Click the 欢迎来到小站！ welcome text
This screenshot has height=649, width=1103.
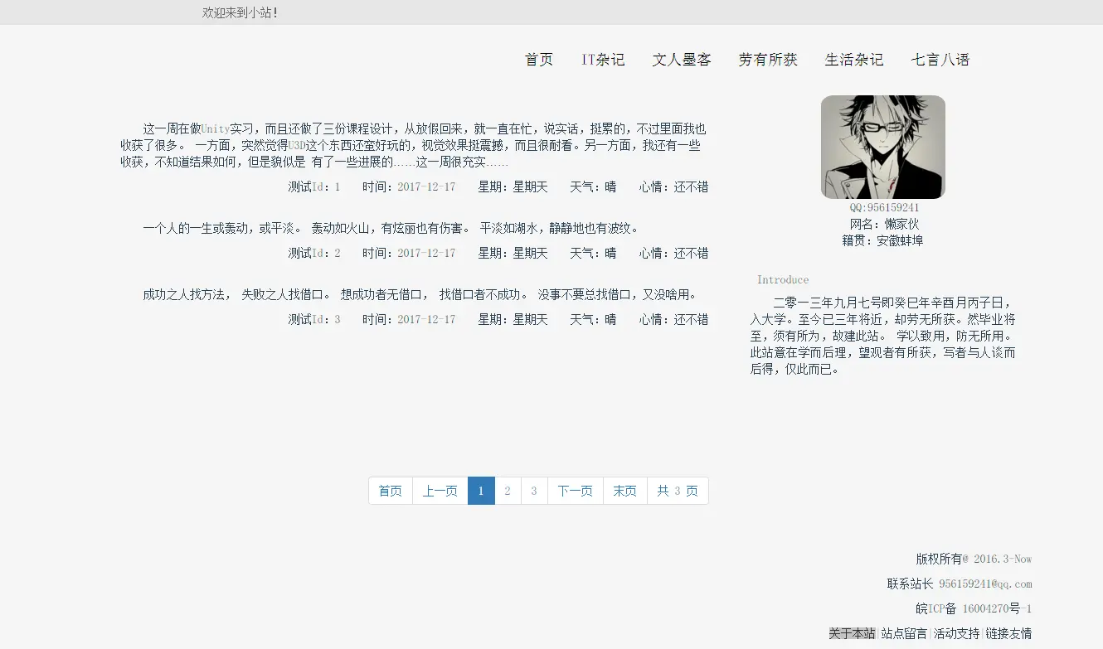[241, 12]
